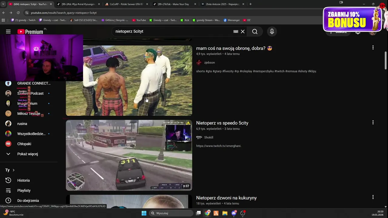Start voice search with microphone icon

pos(272,31)
